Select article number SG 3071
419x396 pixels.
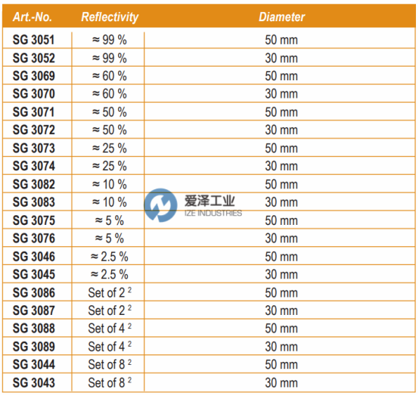coord(34,112)
